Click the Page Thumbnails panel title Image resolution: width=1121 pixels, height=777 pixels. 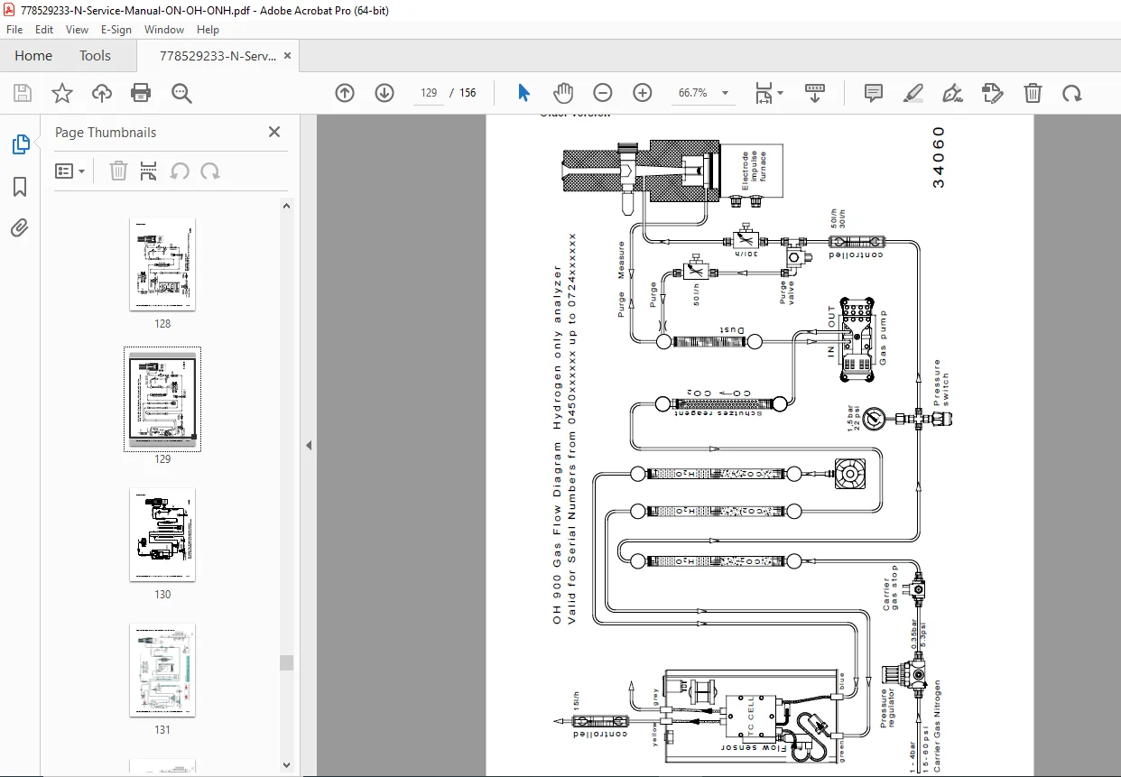(106, 132)
